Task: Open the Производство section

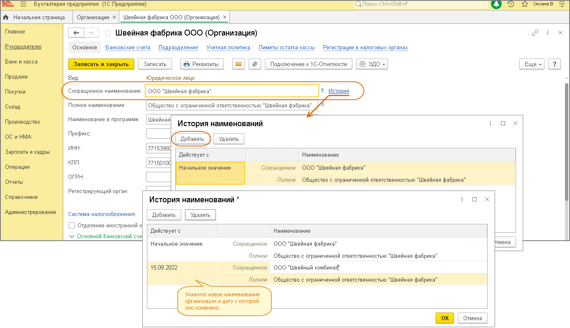Action: 23,122
